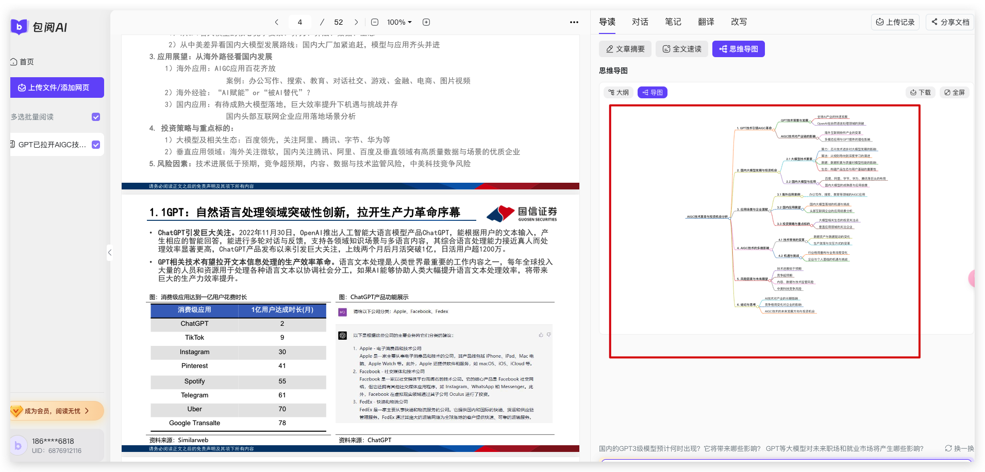Click the Instagram table row
This screenshot has height=472, width=985.
[x=238, y=352]
